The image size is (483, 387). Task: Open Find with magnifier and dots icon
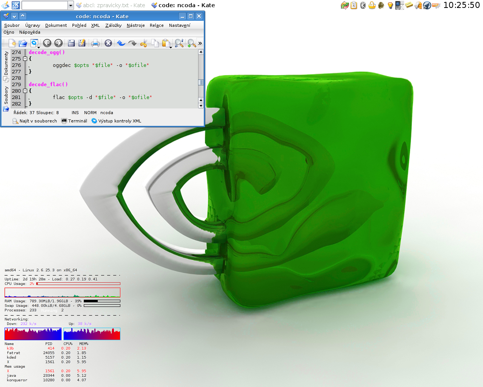pyautogui.click(x=179, y=43)
